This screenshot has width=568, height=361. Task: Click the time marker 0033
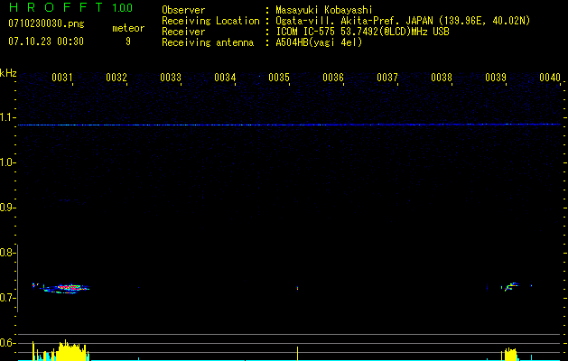click(x=171, y=77)
